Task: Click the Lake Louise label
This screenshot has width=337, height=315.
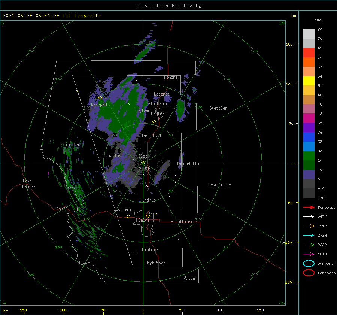Action: pos(29,184)
